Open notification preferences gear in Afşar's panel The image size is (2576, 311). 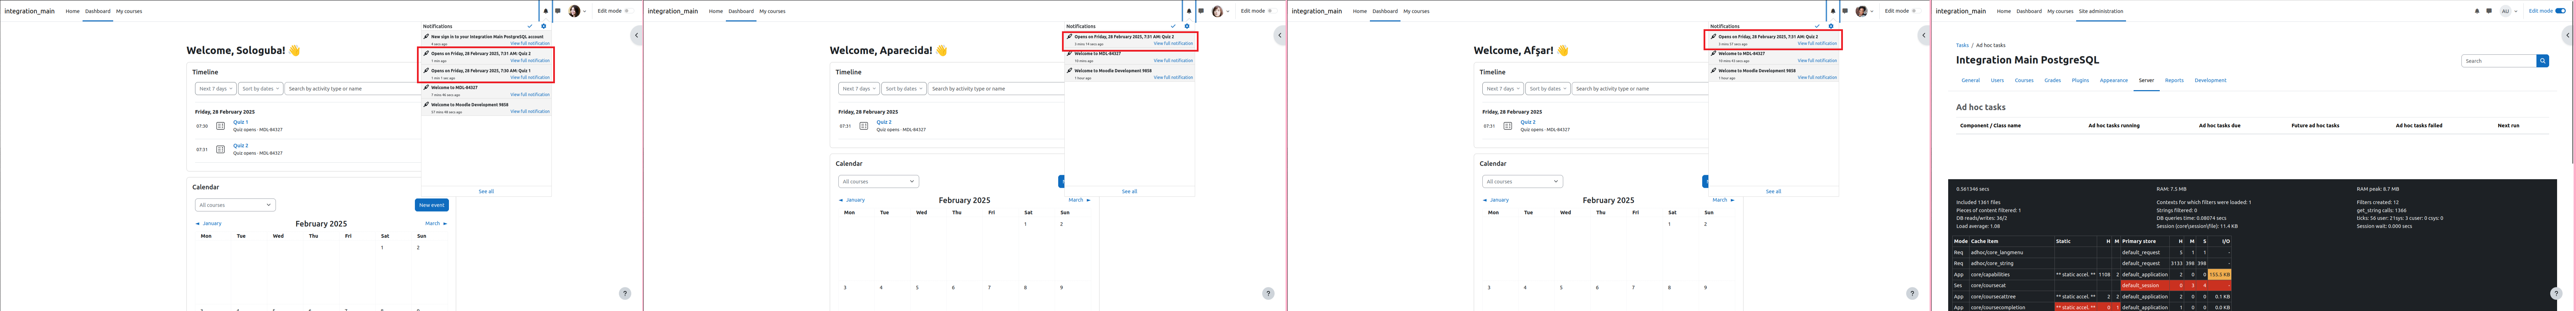click(1831, 26)
